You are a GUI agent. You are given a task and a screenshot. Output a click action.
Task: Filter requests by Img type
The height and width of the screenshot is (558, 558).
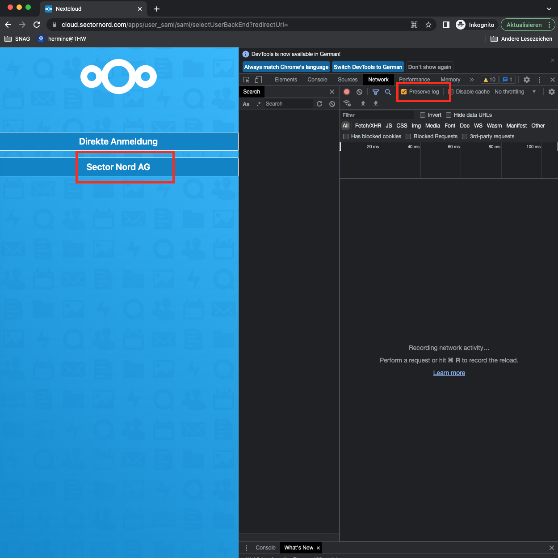(416, 126)
